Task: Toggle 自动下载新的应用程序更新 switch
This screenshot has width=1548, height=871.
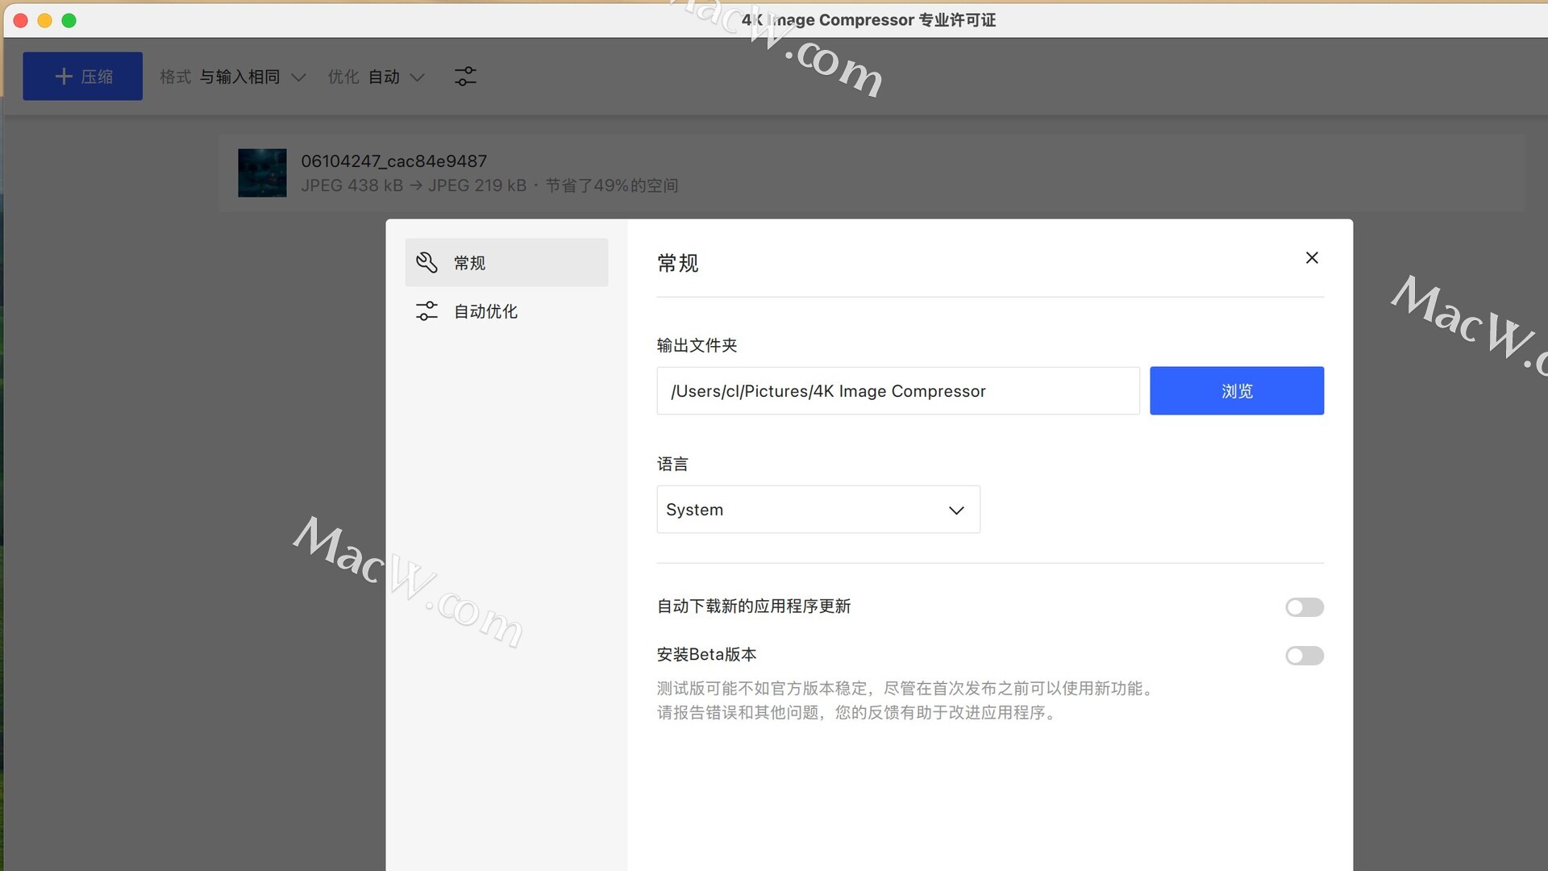Action: point(1305,607)
